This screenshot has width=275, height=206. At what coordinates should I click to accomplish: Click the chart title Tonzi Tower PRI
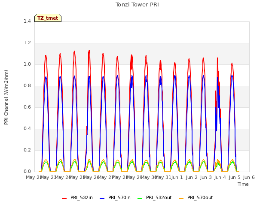pyautogui.click(x=137, y=5)
